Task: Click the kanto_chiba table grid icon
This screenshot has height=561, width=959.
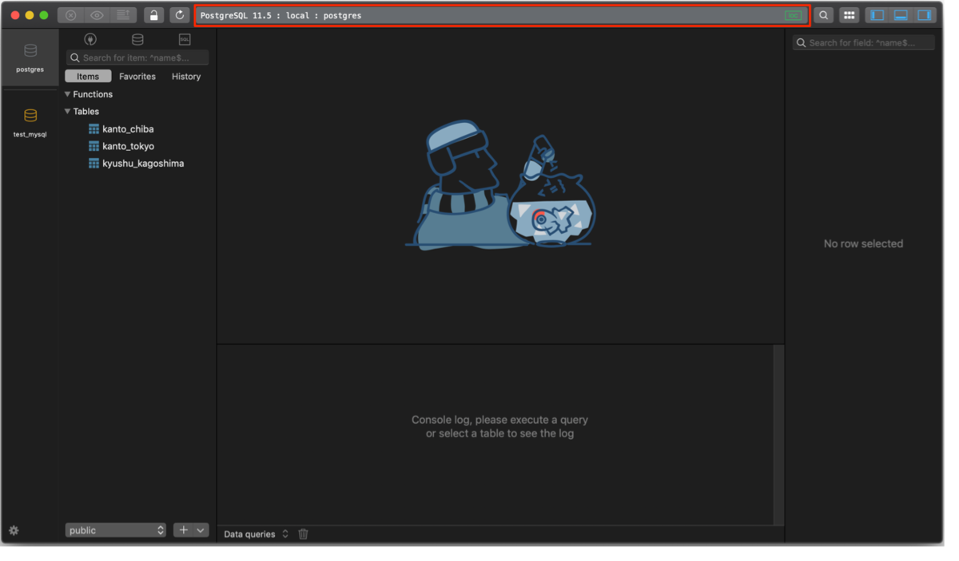Action: [x=94, y=128]
